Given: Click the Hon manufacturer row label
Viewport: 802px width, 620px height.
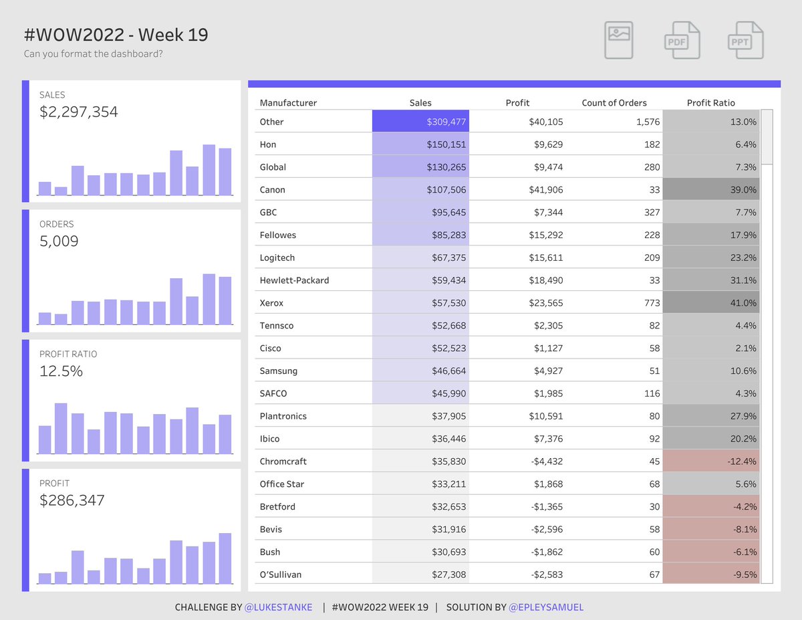Looking at the screenshot, I should tap(267, 144).
